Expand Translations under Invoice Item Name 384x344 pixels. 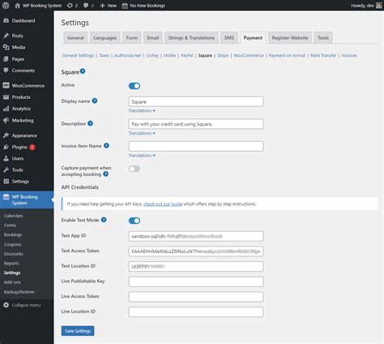coord(142,156)
